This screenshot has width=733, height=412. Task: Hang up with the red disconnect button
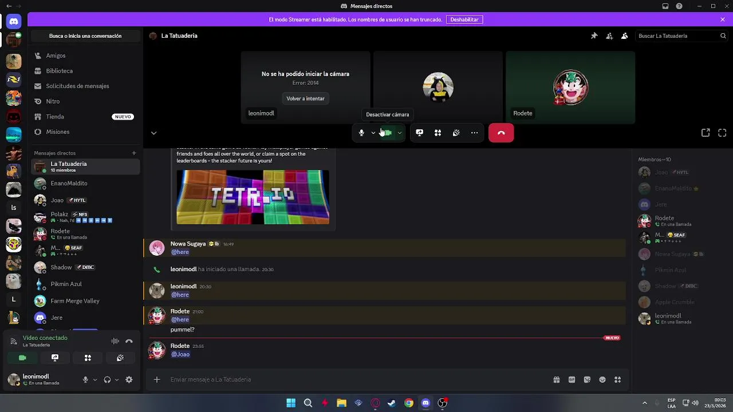tap(501, 133)
